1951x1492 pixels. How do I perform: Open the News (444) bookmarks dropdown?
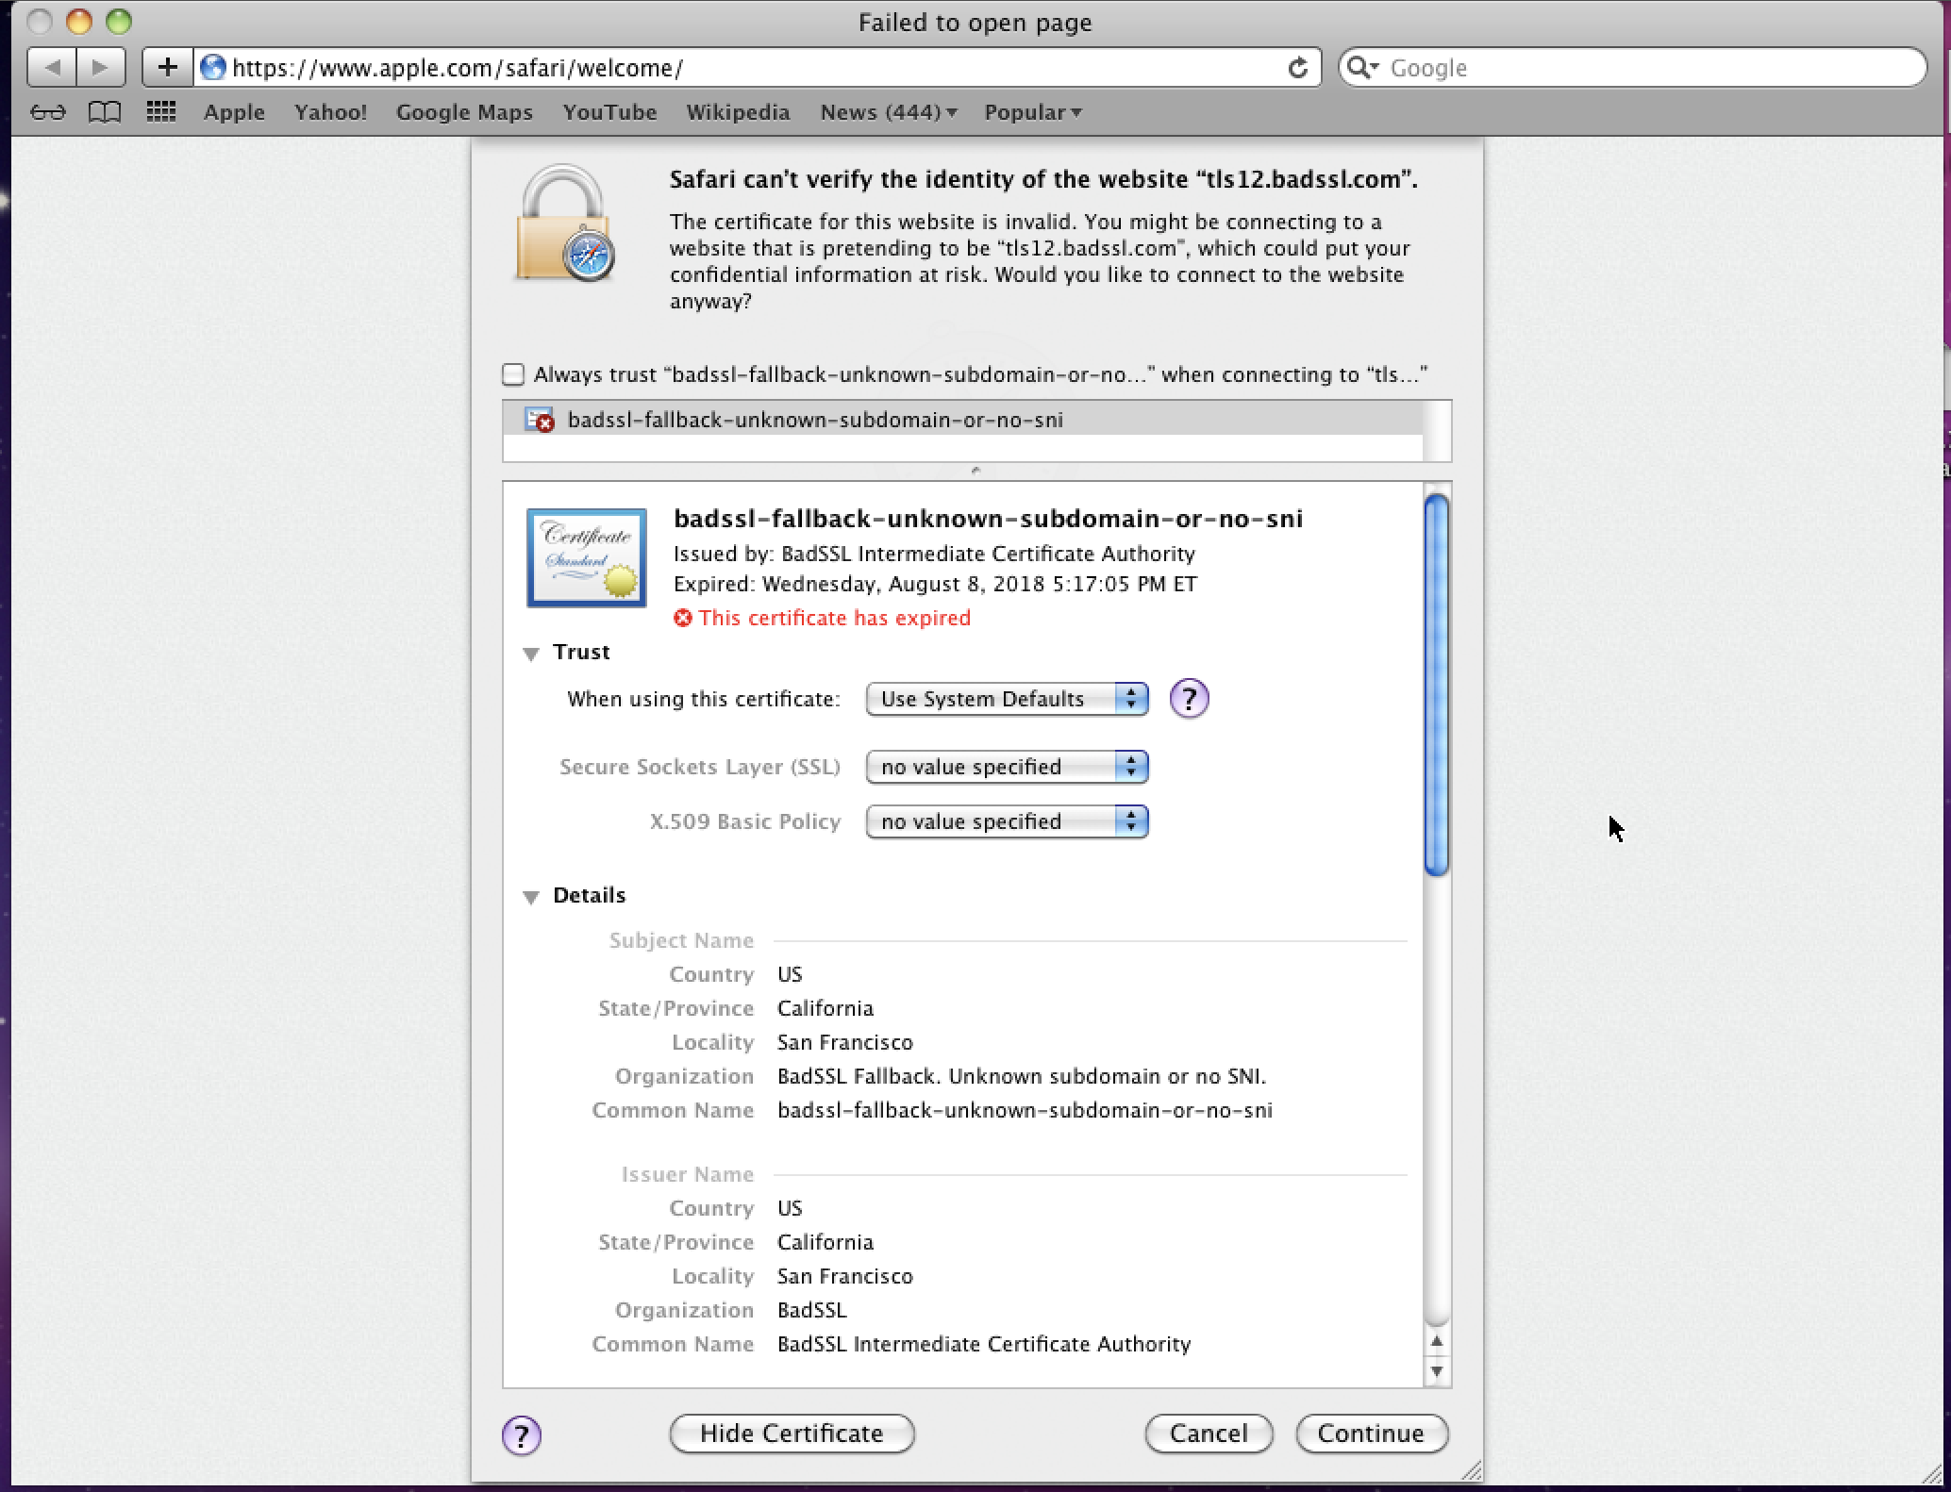pyautogui.click(x=889, y=112)
